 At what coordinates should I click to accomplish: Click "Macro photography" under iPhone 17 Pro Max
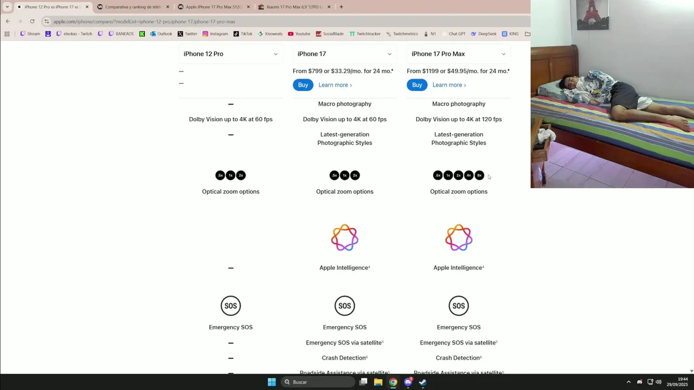pyautogui.click(x=459, y=104)
